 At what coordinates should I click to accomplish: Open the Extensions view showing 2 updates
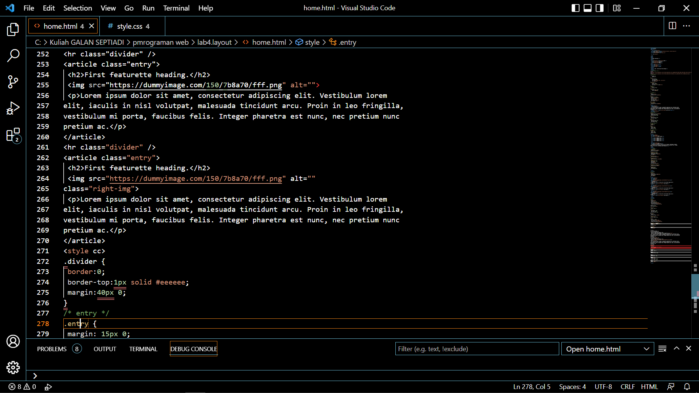(x=13, y=135)
